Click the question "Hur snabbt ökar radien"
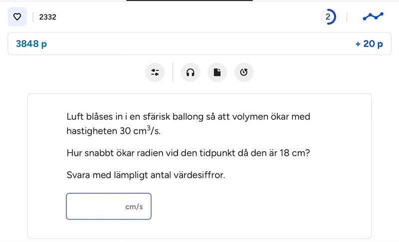This screenshot has height=242, width=399. [x=188, y=153]
